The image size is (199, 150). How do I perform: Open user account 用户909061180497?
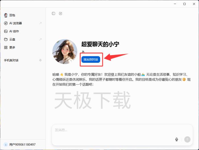tap(22, 145)
